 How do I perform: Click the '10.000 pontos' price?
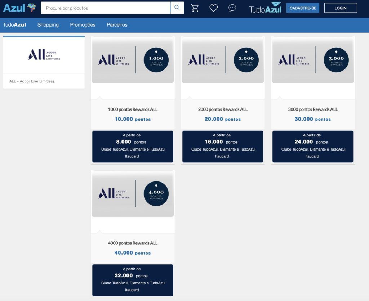point(133,119)
